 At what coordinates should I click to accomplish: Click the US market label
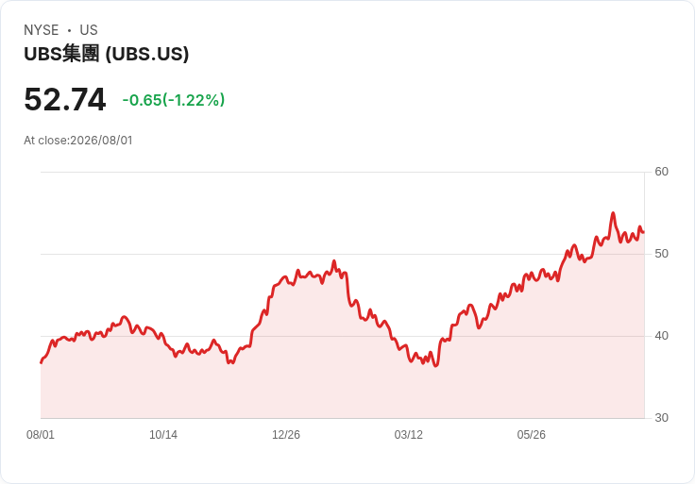pos(89,30)
